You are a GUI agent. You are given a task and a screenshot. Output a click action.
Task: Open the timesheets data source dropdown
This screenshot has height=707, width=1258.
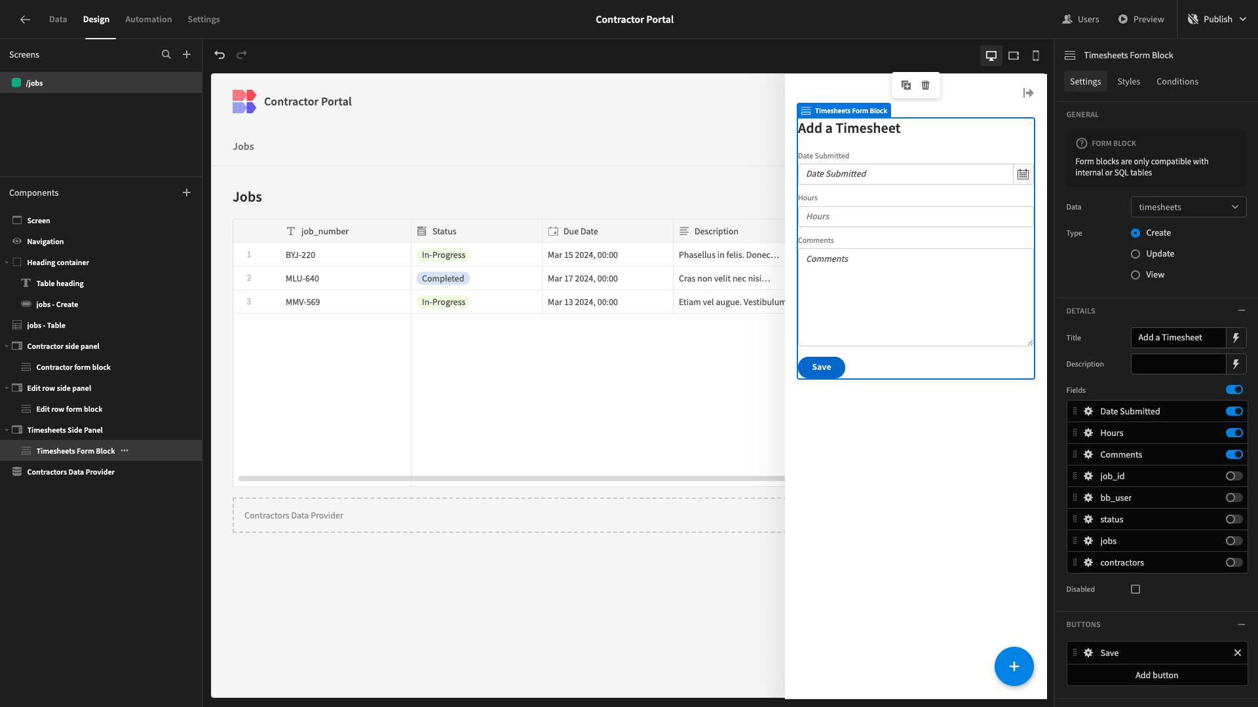pyautogui.click(x=1188, y=206)
